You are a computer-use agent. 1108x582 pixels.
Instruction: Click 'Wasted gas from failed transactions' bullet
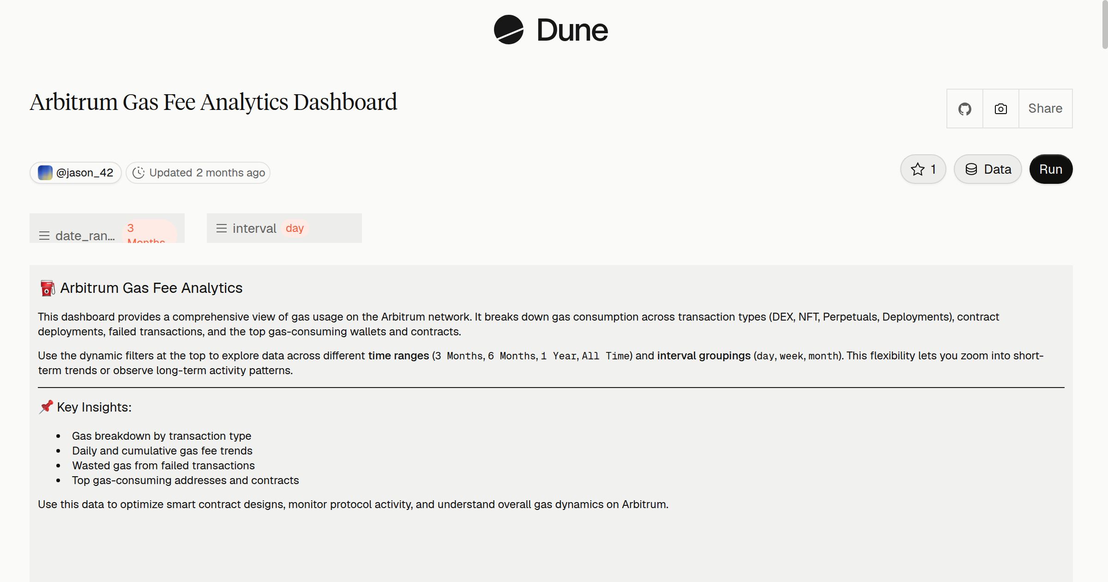click(x=163, y=466)
